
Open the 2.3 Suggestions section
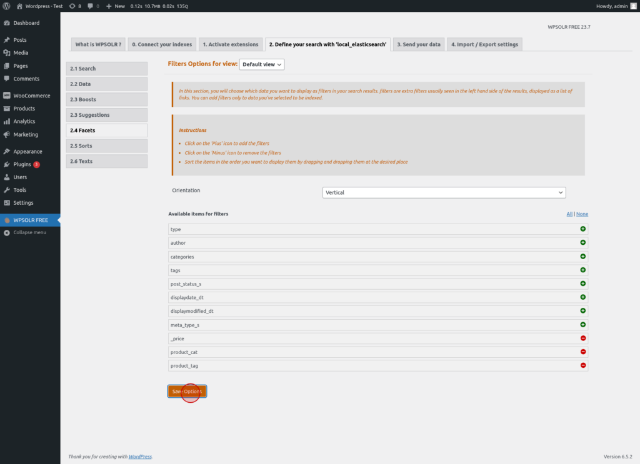click(x=106, y=115)
